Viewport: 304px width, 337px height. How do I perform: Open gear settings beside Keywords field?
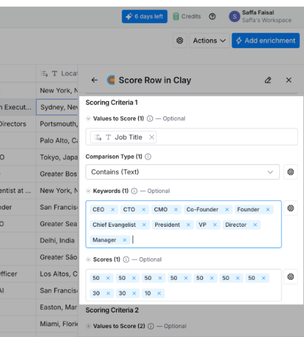[291, 208]
